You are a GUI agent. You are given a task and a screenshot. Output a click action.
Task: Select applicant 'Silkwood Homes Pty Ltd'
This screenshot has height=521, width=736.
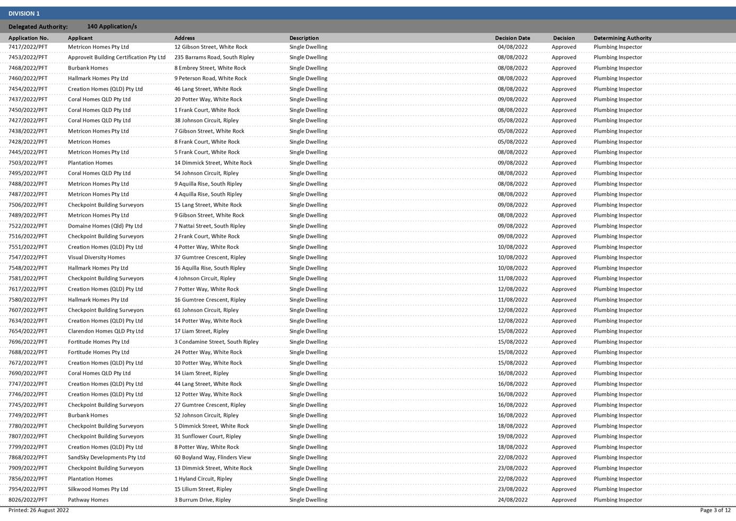coord(98,489)
